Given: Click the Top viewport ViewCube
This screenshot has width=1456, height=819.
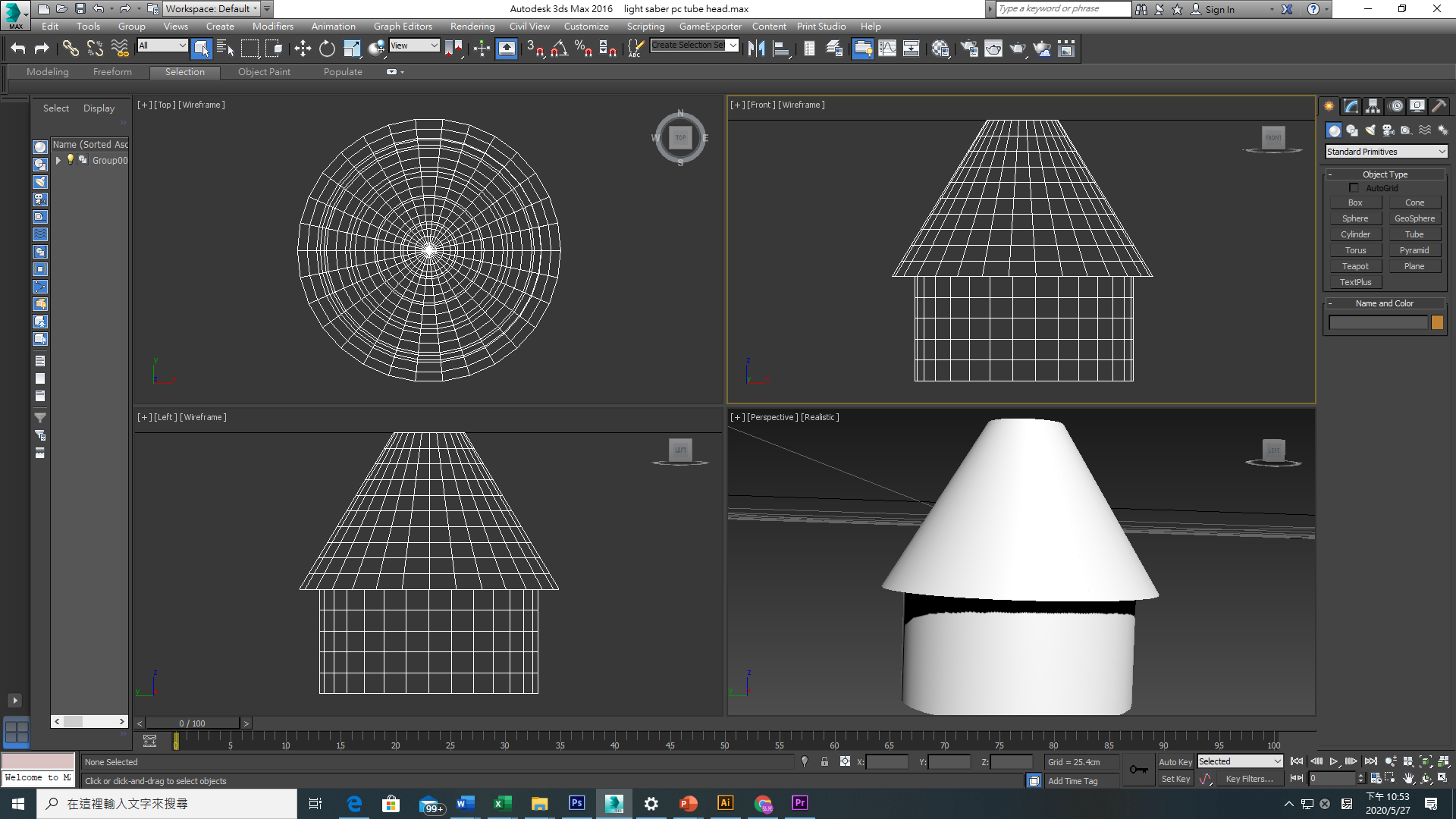Looking at the screenshot, I should 680,137.
